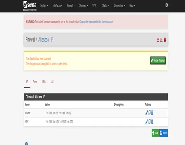Viewport: 185px width, 145px height.
Task: Open the Services menu
Action: pyautogui.click(x=83, y=5)
